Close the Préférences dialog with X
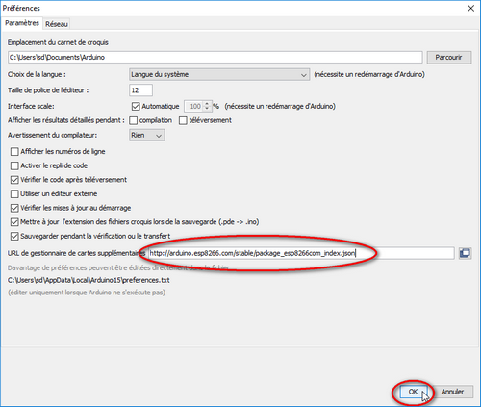 click(x=470, y=8)
